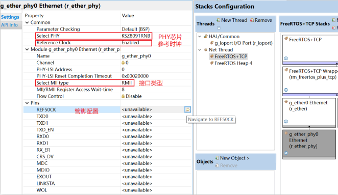Click the module icon of g_ether_phy0 block
338x195 pixels.
(286, 133)
